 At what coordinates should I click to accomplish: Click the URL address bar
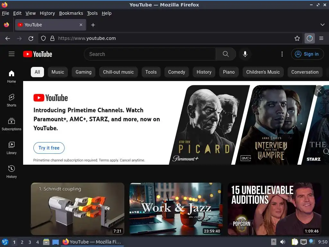(x=170, y=38)
